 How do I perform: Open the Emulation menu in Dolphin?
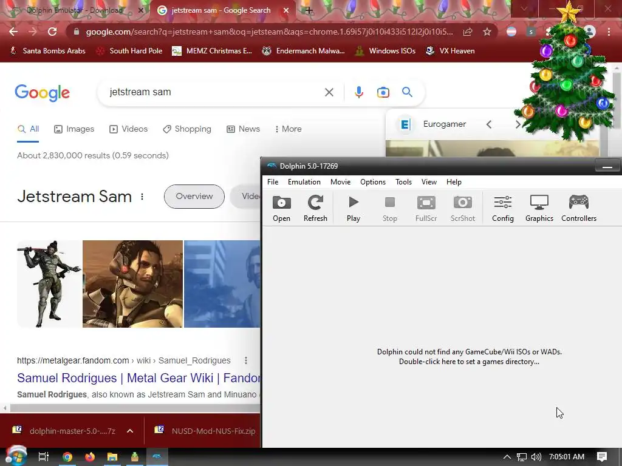click(x=304, y=182)
